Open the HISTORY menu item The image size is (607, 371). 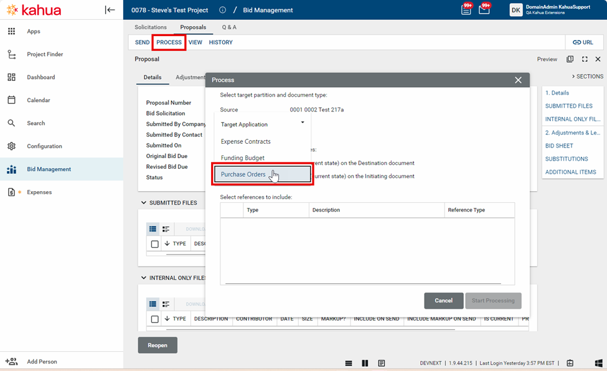[220, 42]
